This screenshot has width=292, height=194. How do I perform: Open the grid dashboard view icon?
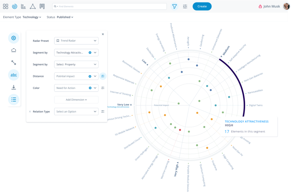click(5, 6)
